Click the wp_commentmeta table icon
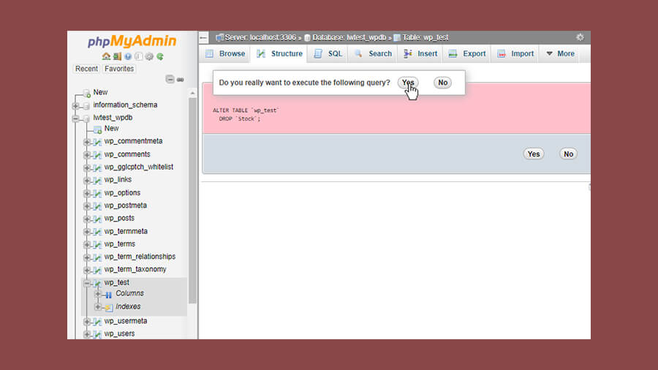 click(x=97, y=142)
